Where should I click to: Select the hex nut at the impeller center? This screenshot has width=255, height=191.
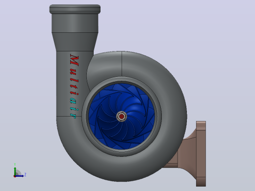coord(122,117)
